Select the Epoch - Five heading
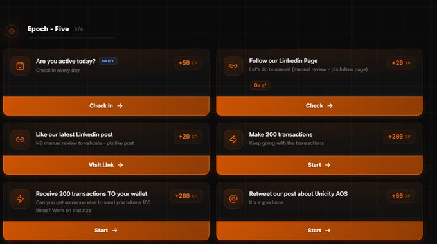Image resolution: width=437 pixels, height=244 pixels. click(x=48, y=29)
